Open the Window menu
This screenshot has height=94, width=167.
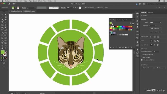pyautogui.click(x=50, y=1)
